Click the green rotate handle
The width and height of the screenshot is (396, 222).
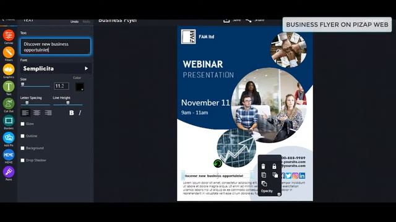coord(218,163)
